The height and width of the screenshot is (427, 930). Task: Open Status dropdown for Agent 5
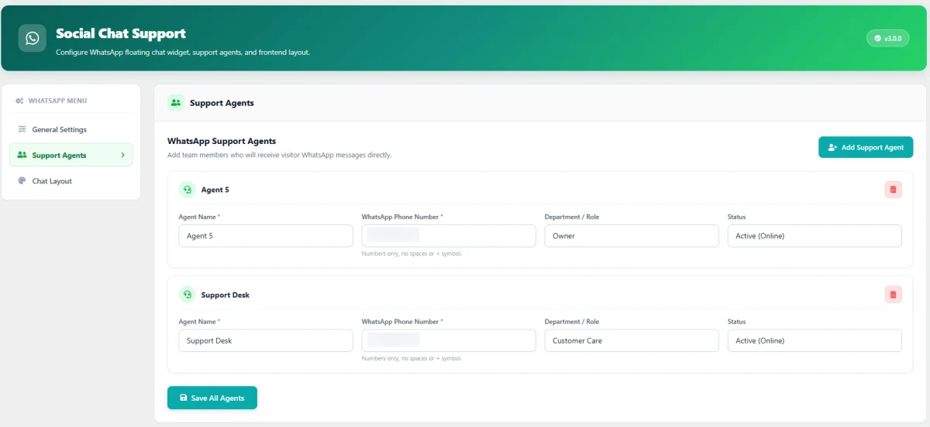tap(815, 236)
